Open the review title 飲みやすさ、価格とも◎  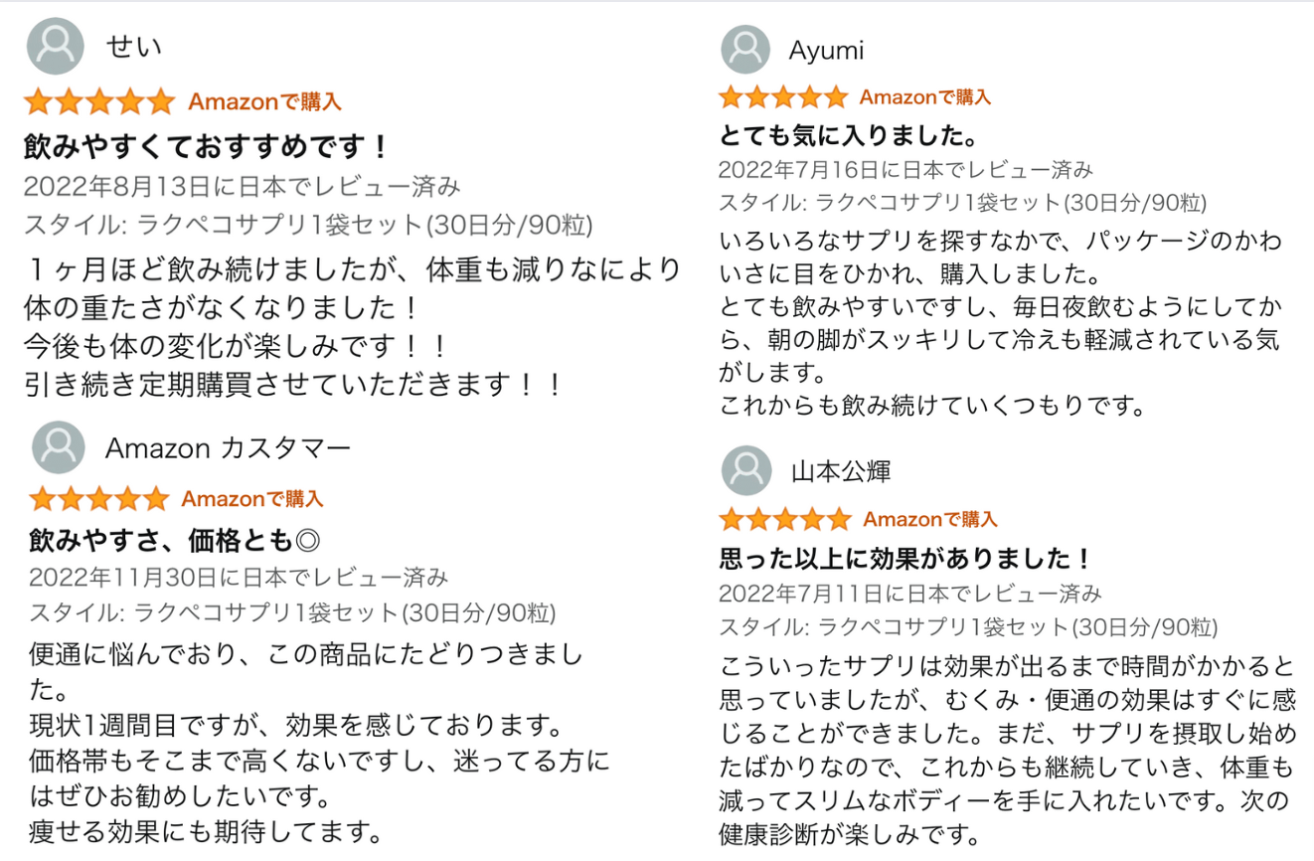point(174,540)
